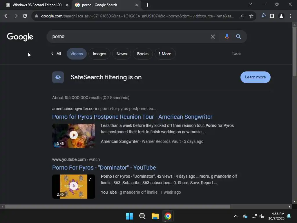Start voice search with the microphone icon
297x223 pixels.
click(x=227, y=36)
